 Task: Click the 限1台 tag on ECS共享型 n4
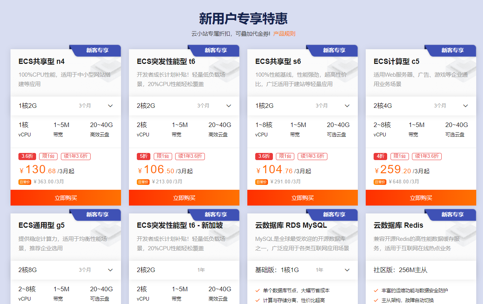48,156
